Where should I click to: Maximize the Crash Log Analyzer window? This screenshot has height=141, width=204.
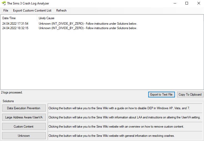[187, 3]
